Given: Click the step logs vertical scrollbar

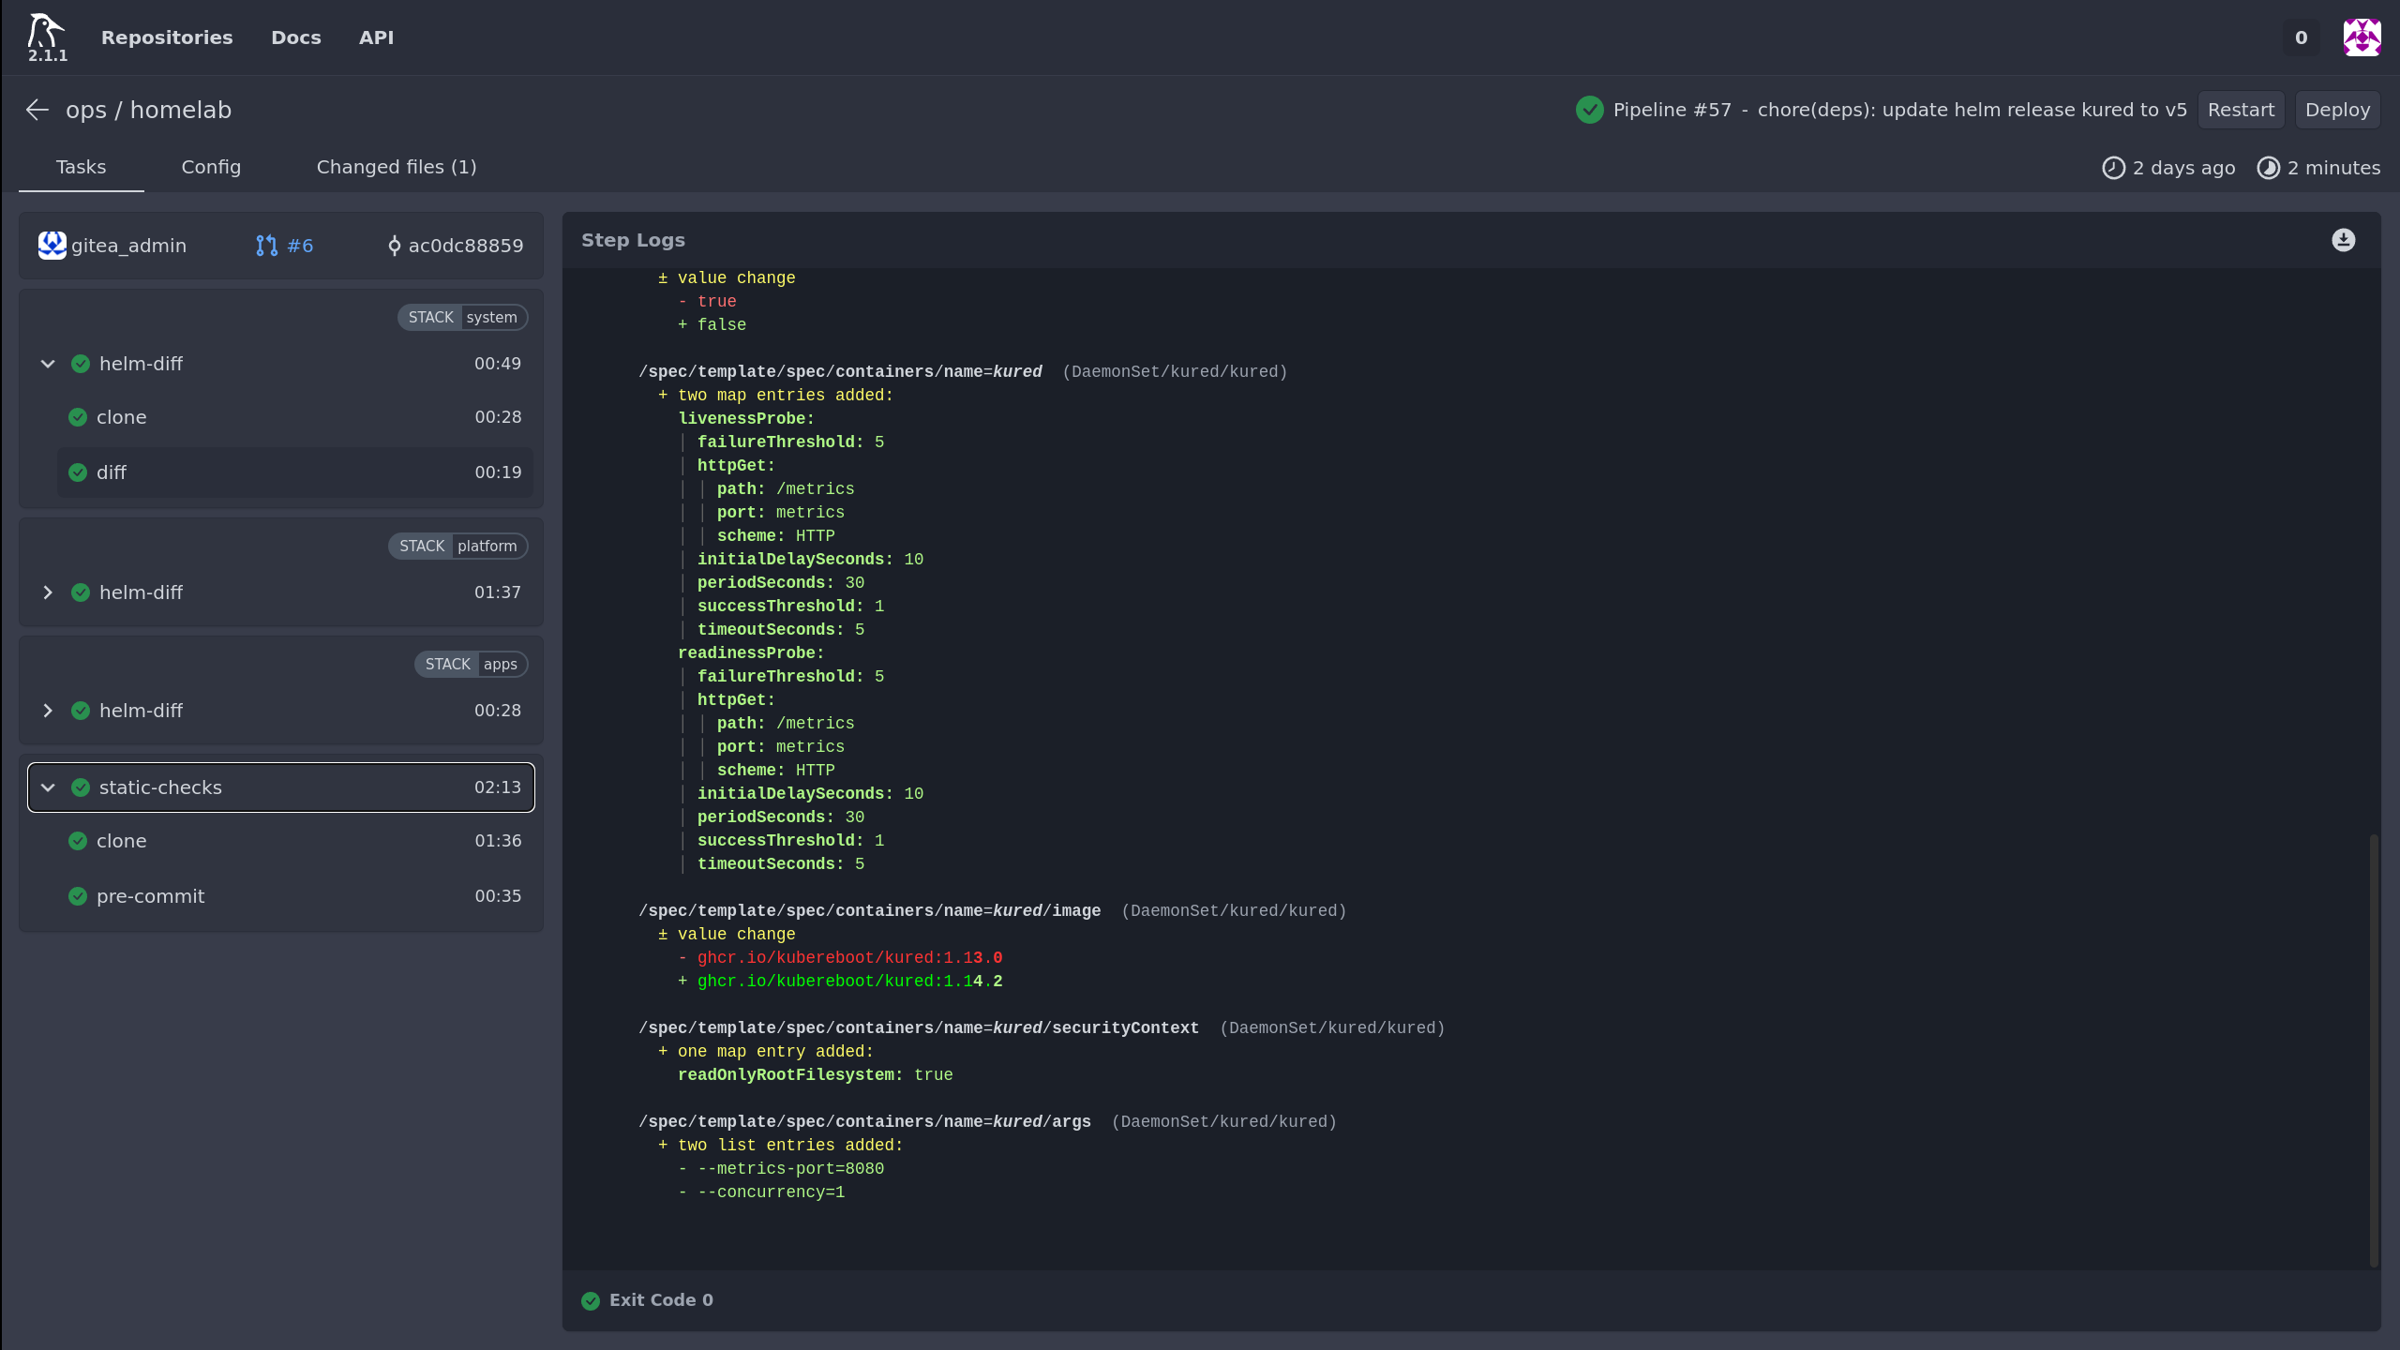Looking at the screenshot, I should (2374, 1050).
